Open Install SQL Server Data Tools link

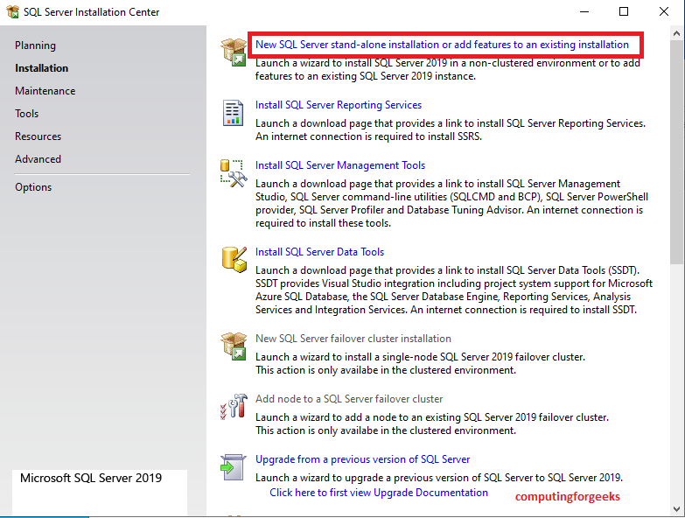(x=319, y=252)
